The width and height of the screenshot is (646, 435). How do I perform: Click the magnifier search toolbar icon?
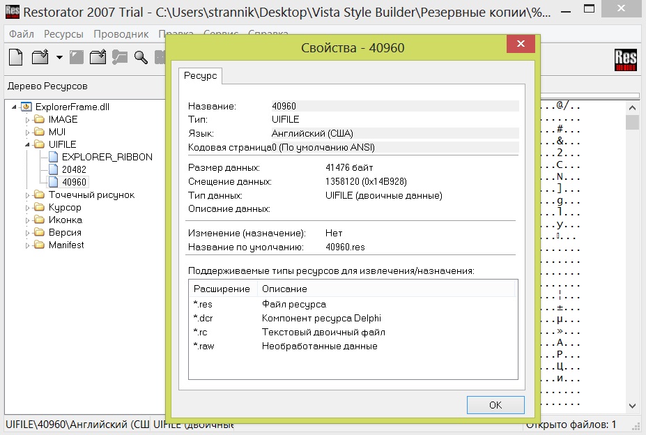141,57
